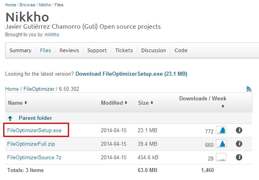This screenshot has height=180, width=259.
Task: Switch to the Discussion tab
Action: coord(154,50)
